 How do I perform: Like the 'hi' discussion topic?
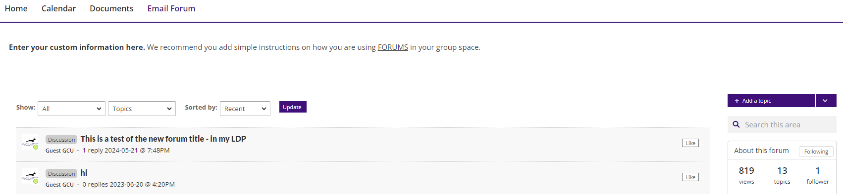click(690, 177)
